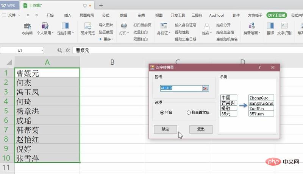Click the 文字识别 text recognition icon

(x=284, y=26)
